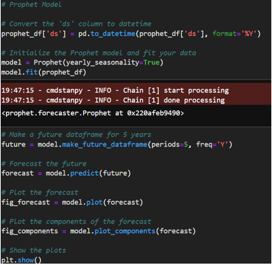Click the first prophet_df['ds'] assignment target
This screenshot has width=272, height=265.
(33, 34)
